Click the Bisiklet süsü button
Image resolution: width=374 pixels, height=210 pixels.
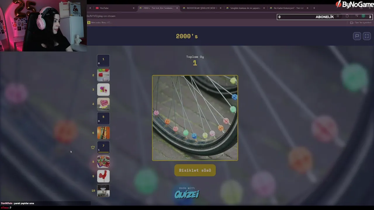coord(195,170)
